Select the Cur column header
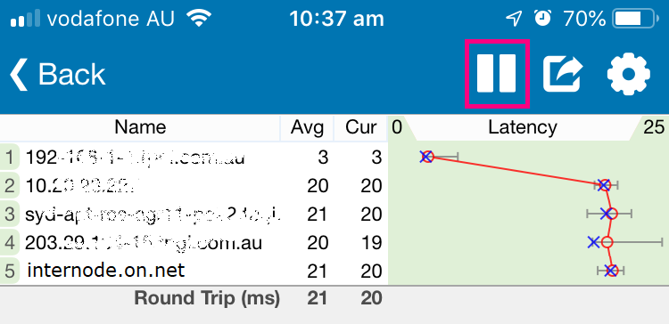Screen dimensions: 669x324 [x=361, y=127]
